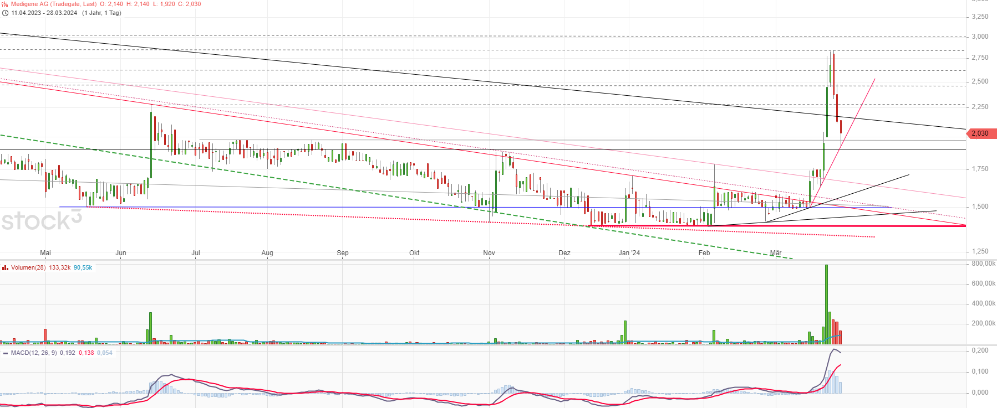Click the Nov label on the time axis

489,253
